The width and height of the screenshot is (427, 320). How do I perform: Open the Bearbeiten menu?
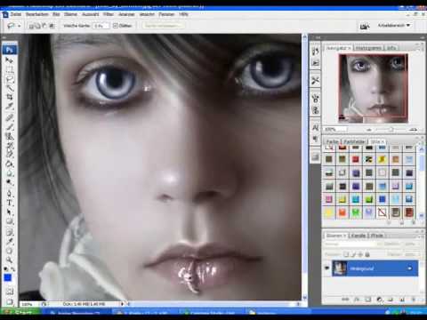36,14
